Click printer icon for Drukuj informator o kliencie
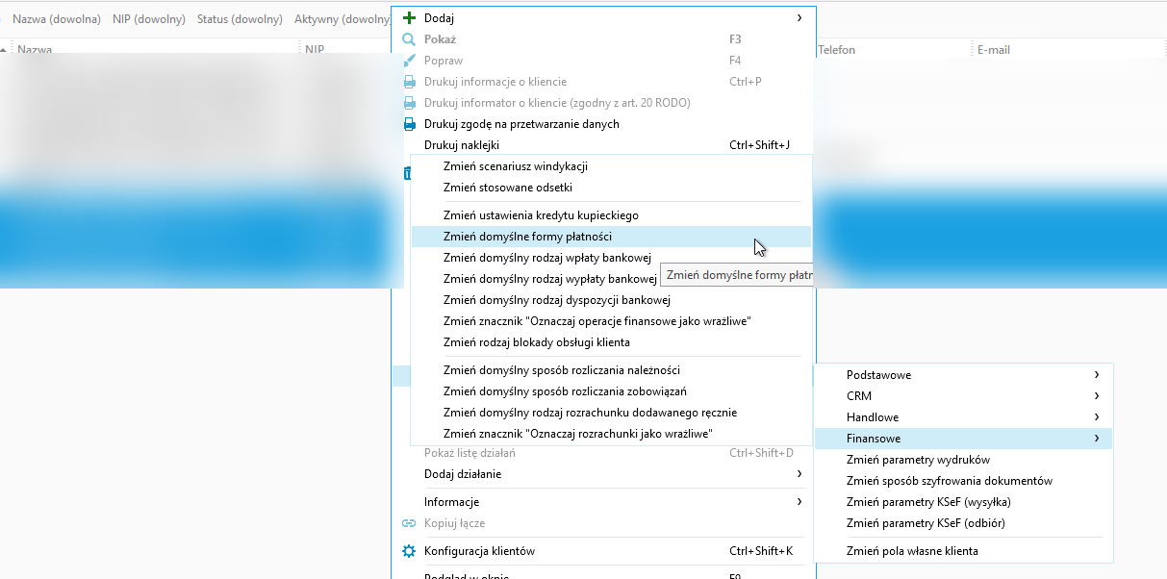This screenshot has width=1167, height=579. coord(409,103)
